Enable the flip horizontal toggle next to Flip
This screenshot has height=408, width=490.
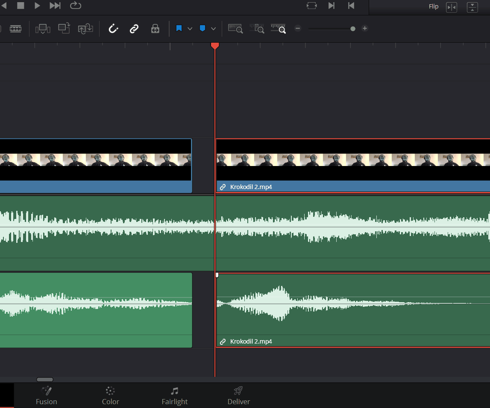(451, 7)
